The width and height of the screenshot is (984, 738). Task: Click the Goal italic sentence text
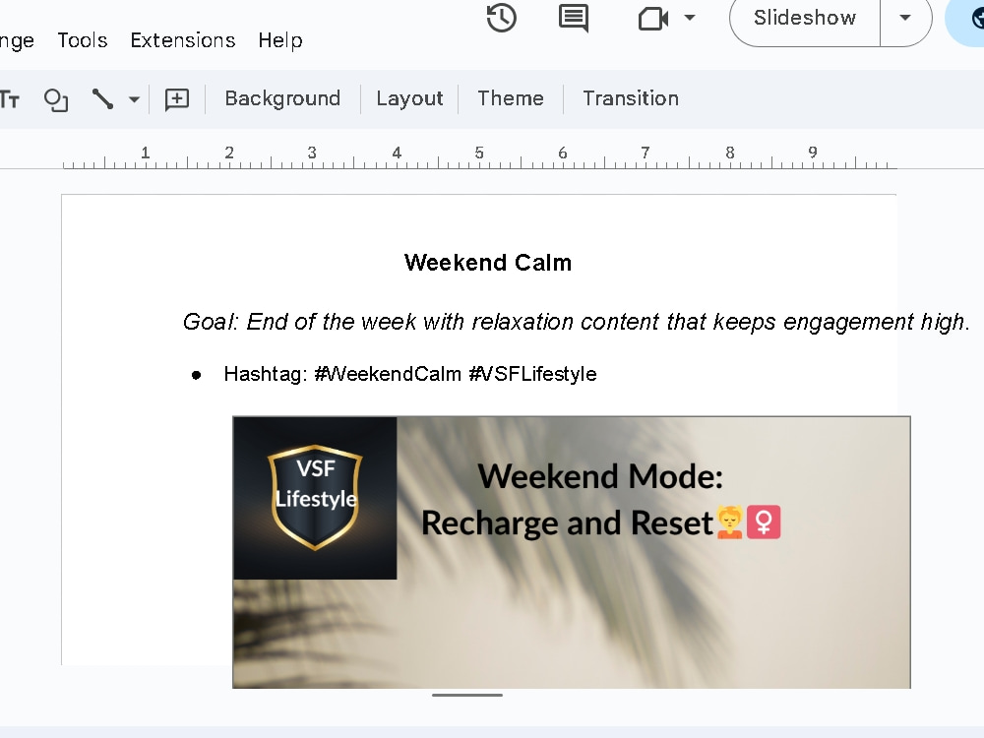(576, 322)
